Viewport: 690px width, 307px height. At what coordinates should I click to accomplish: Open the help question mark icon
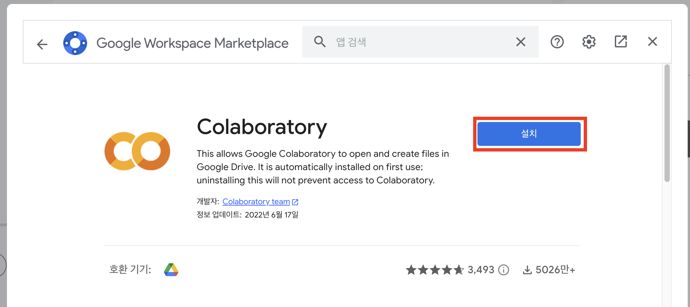coord(557,42)
